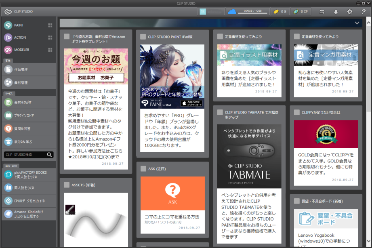Open notifications with the bell icon
The image size is (372, 248).
click(x=336, y=11)
